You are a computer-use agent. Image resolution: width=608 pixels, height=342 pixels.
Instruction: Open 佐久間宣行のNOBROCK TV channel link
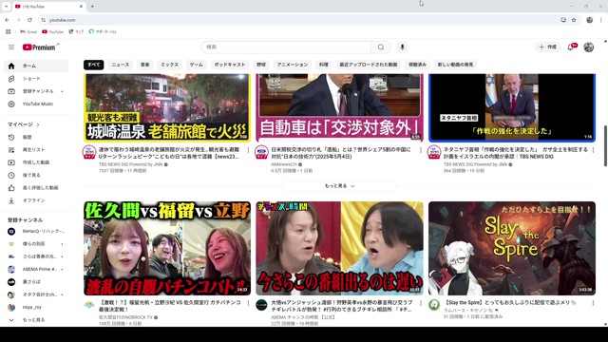tap(125, 317)
